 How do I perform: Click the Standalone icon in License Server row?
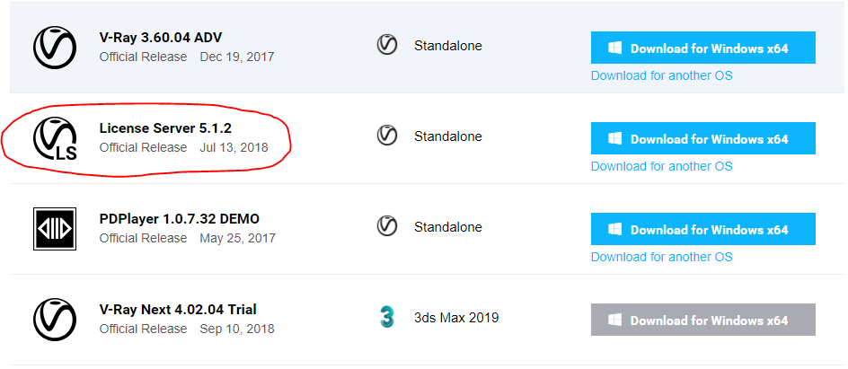[x=387, y=136]
